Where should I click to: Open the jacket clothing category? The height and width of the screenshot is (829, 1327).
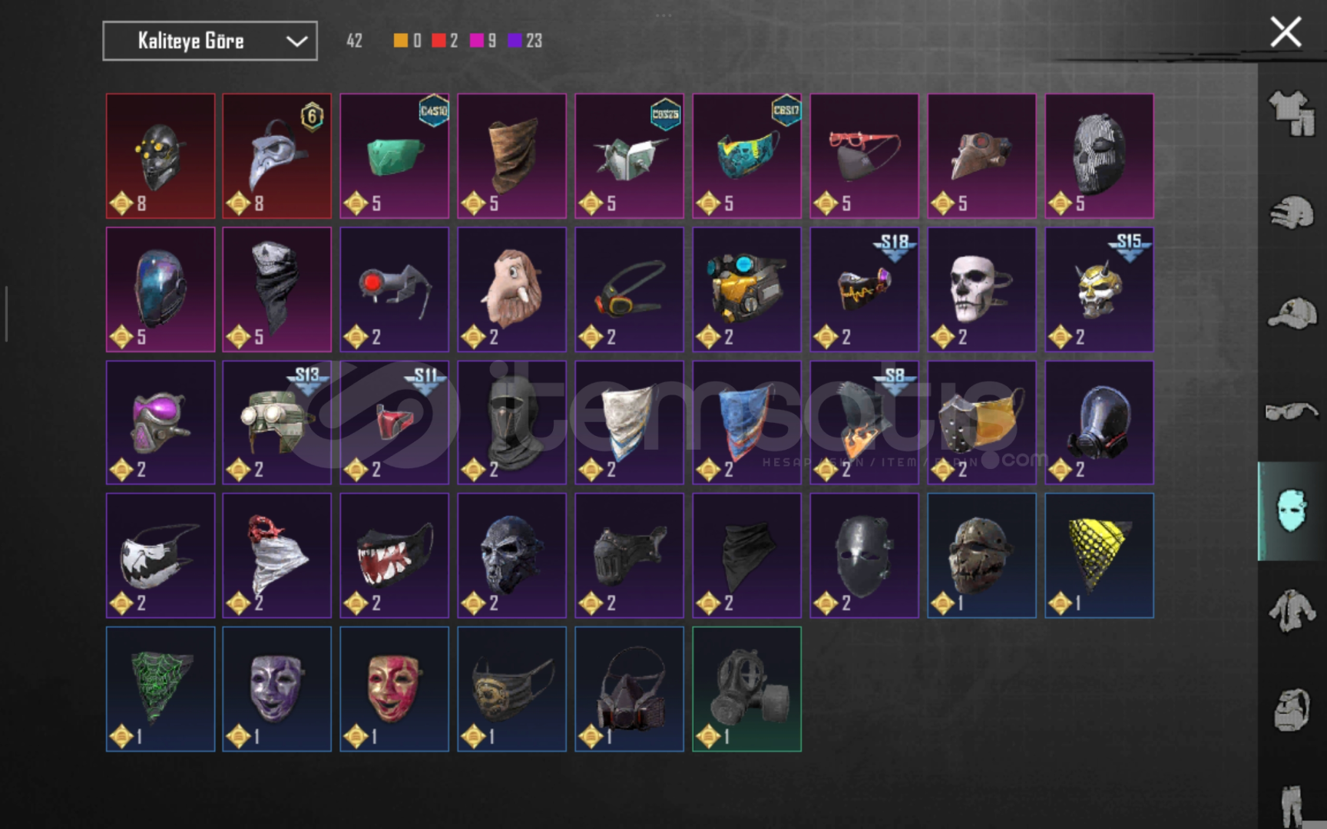[x=1292, y=611]
